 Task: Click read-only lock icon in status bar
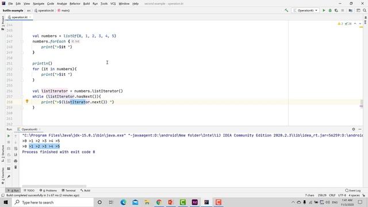(x=363, y=195)
